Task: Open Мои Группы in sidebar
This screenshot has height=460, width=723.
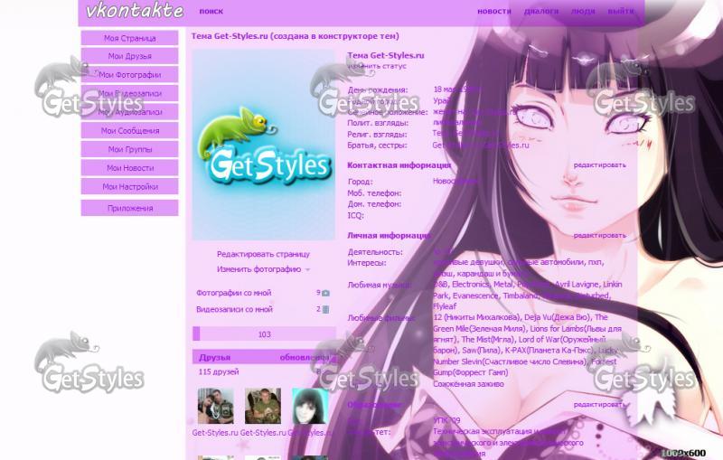Action: coord(129,149)
